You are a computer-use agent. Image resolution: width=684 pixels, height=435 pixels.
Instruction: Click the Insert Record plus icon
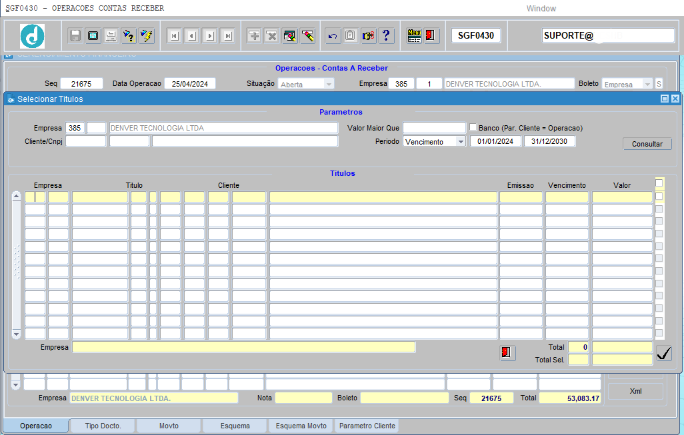coord(254,35)
